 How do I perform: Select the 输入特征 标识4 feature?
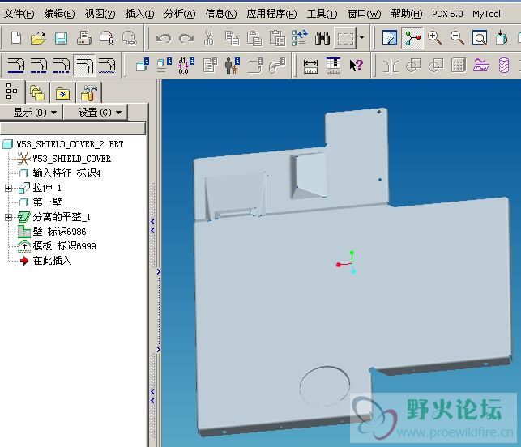[66, 173]
